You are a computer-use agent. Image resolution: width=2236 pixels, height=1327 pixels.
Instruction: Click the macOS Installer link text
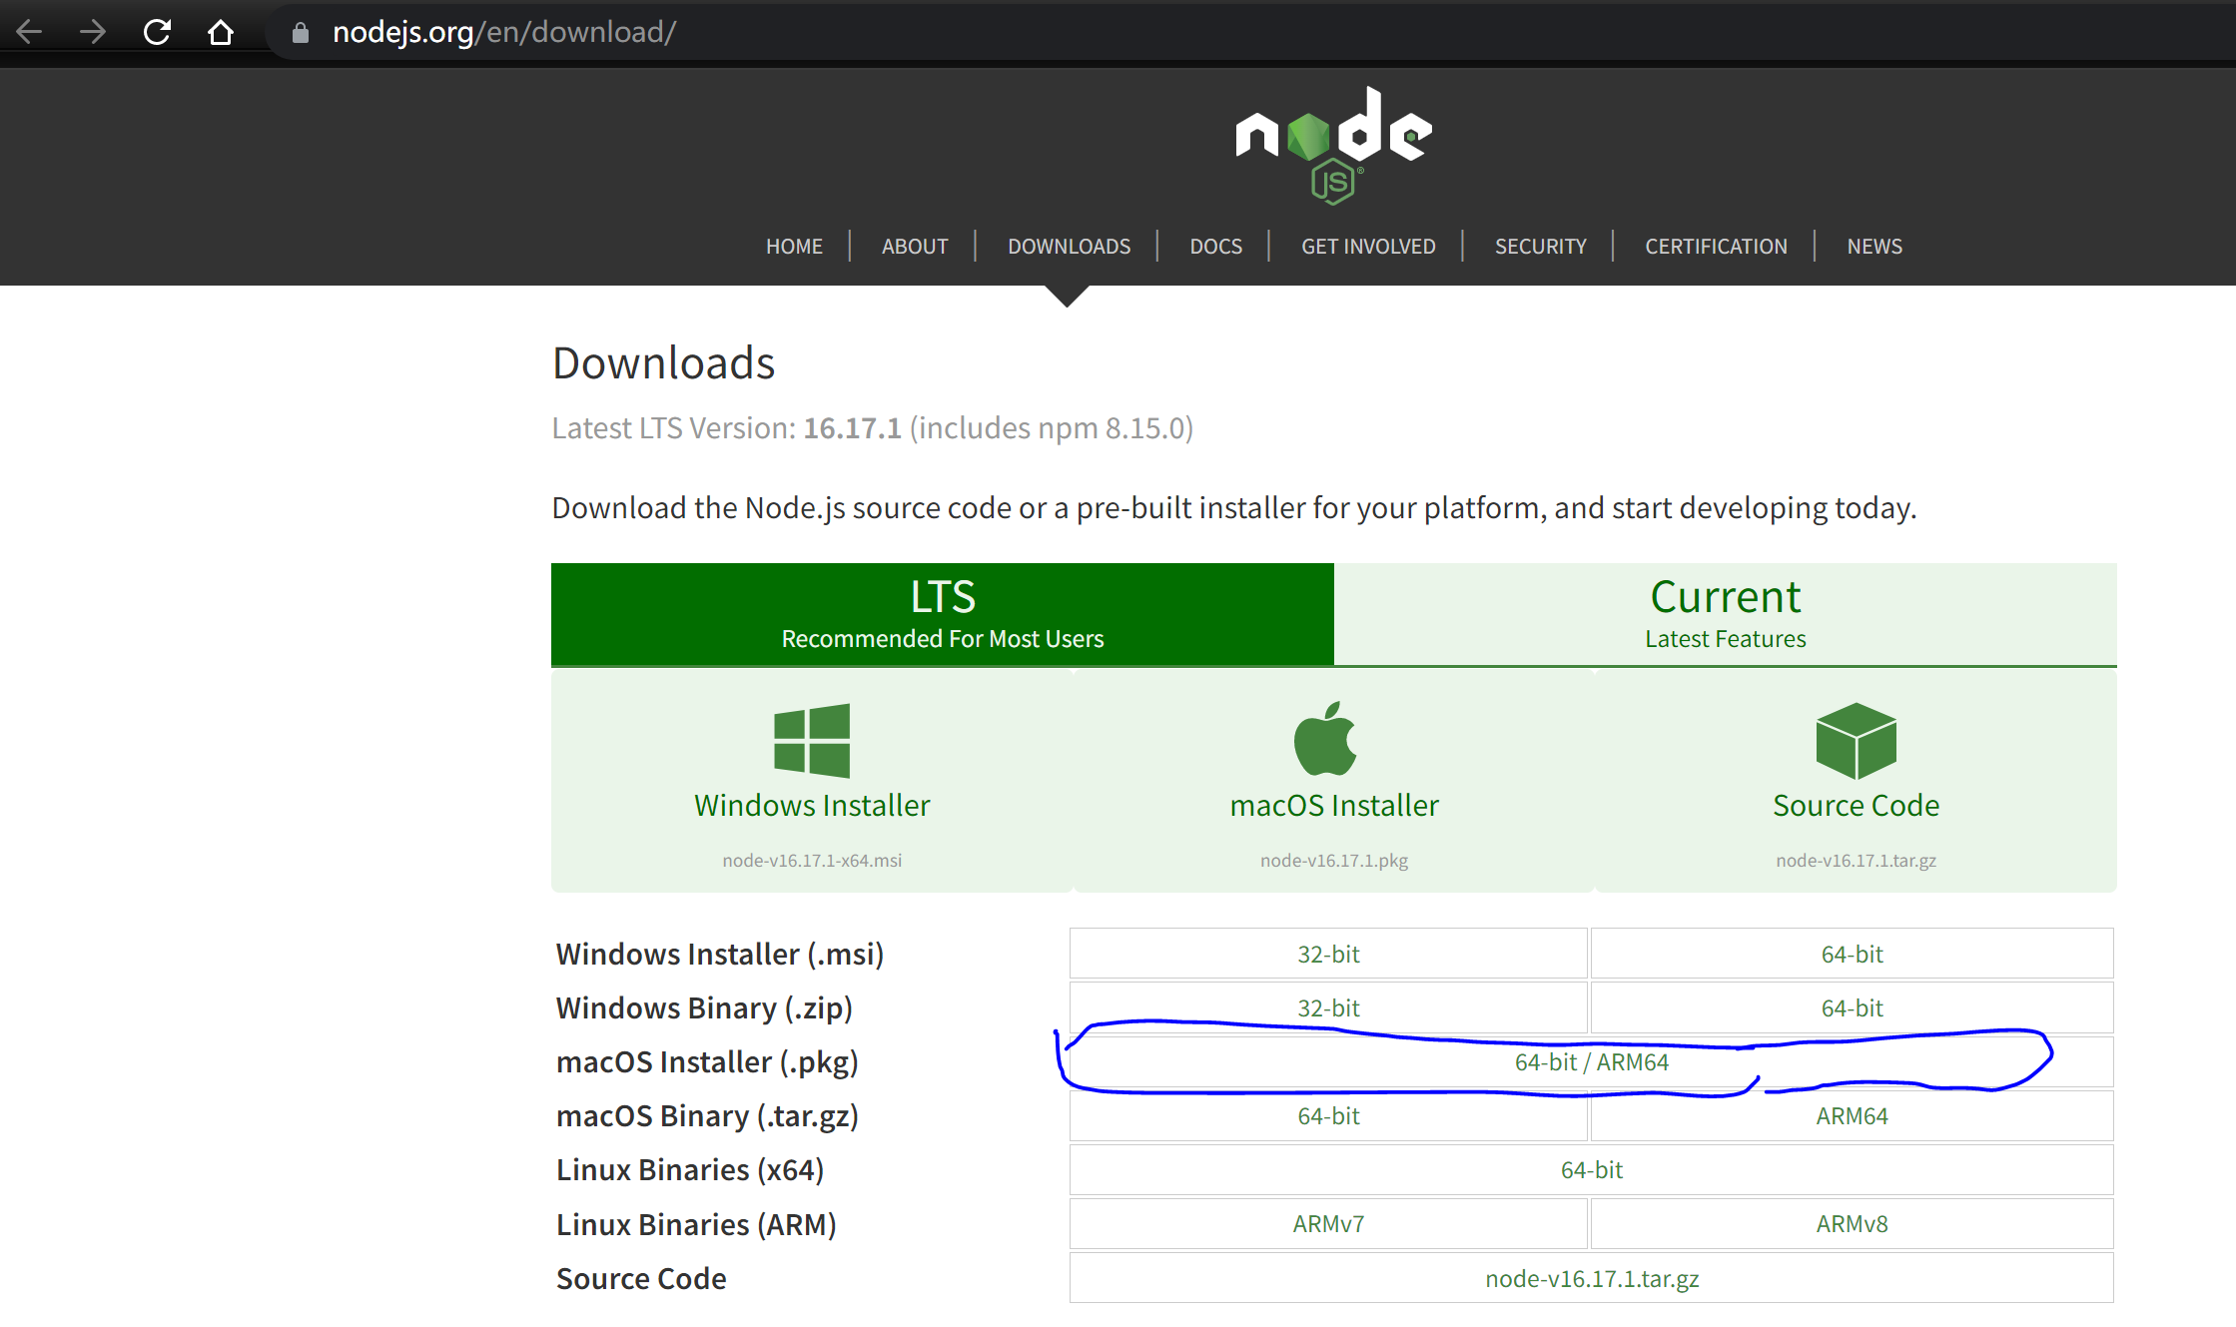click(x=1334, y=805)
